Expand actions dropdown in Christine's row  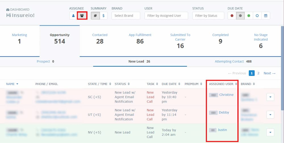270,97
